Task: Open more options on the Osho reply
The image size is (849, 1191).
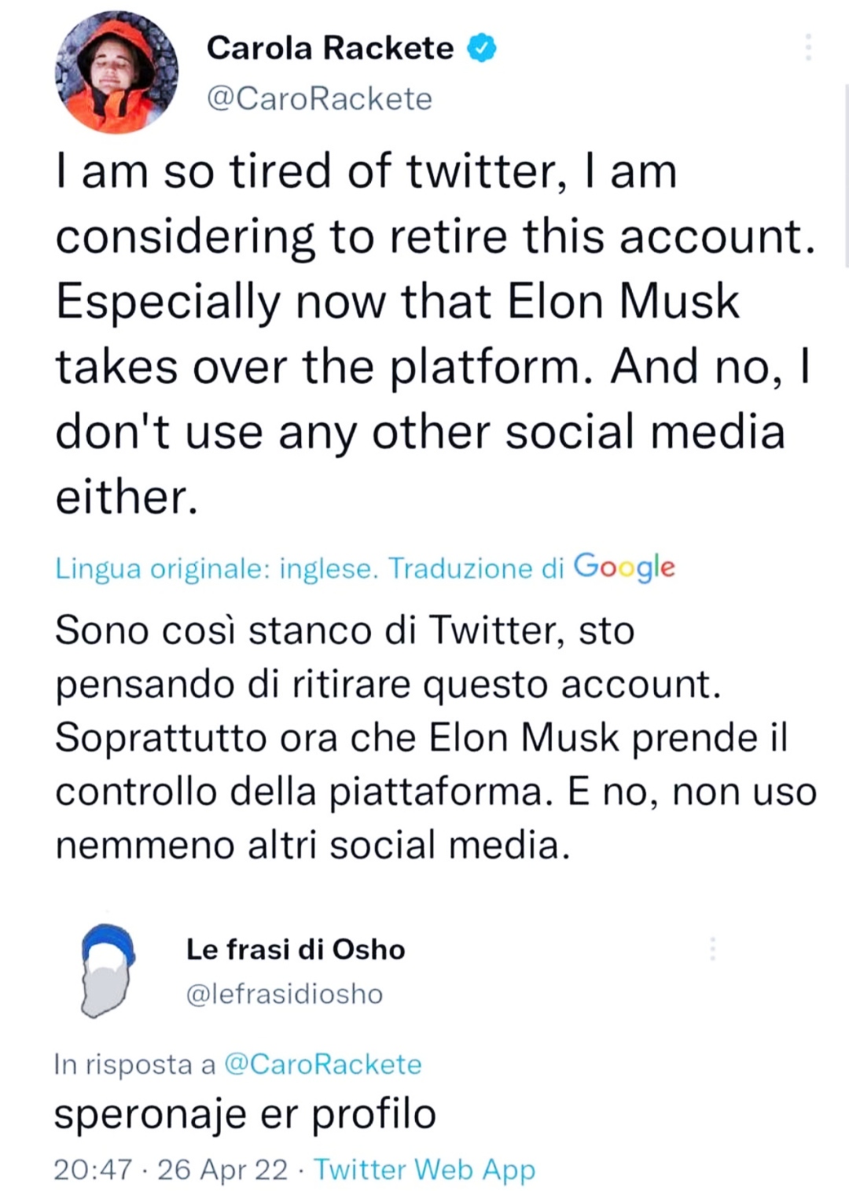Action: (x=712, y=949)
